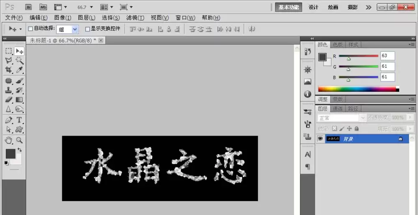Open the History panel icon

(308, 52)
